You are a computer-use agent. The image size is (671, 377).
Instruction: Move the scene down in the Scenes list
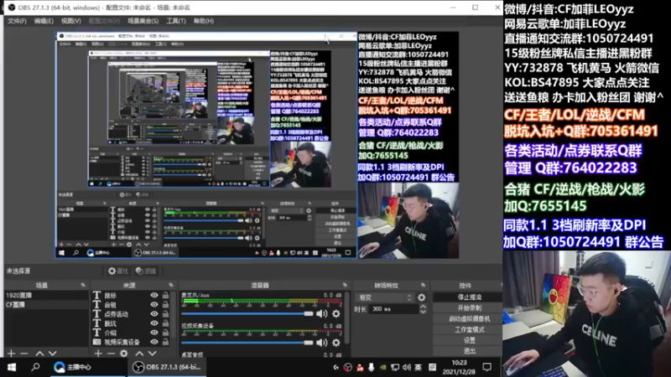(53, 354)
